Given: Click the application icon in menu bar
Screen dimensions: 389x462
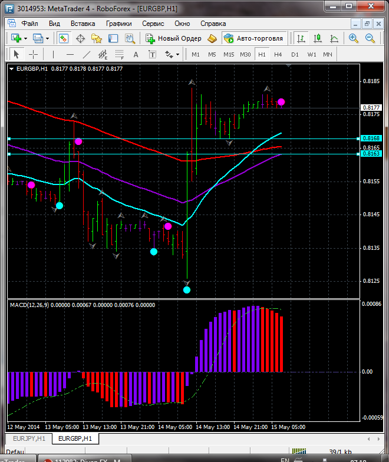Looking at the screenshot, I should (12, 24).
